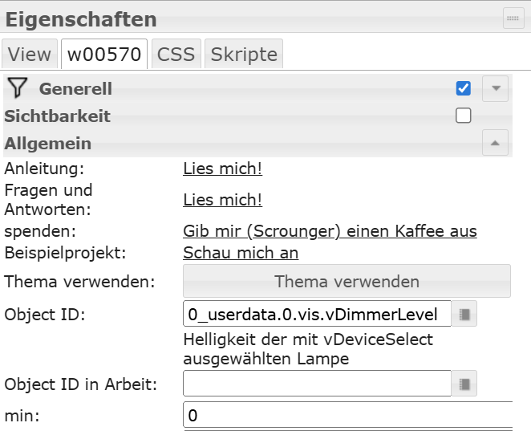Select the w00570 widget tab
The height and width of the screenshot is (431, 531).
point(104,55)
